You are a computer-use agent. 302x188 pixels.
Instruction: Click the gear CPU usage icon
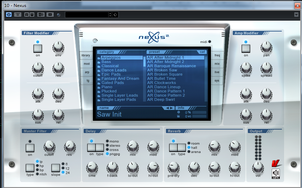[x=179, y=112]
